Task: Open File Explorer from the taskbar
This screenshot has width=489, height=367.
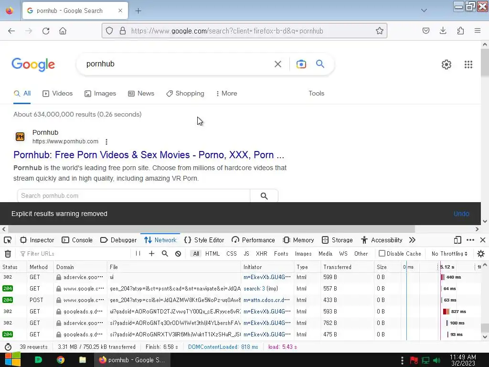Action: (x=83, y=360)
